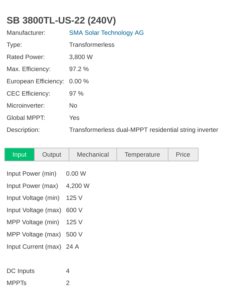227x295 pixels.
Task: View the Price tab
Action: pos(183,155)
